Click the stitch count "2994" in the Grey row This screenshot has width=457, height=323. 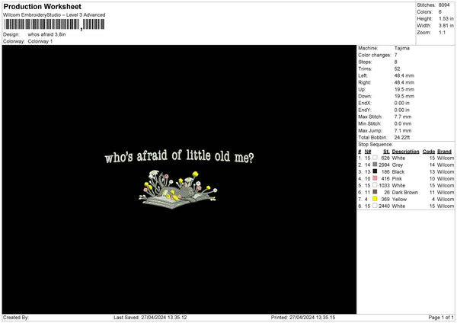[384, 165]
